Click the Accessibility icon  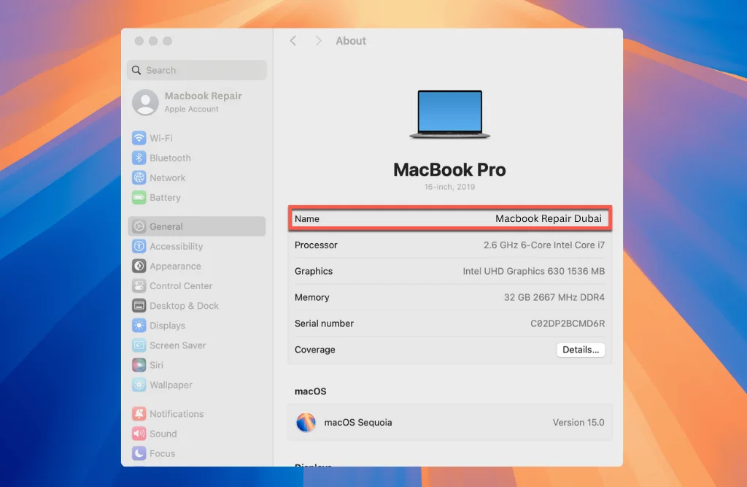coord(139,246)
